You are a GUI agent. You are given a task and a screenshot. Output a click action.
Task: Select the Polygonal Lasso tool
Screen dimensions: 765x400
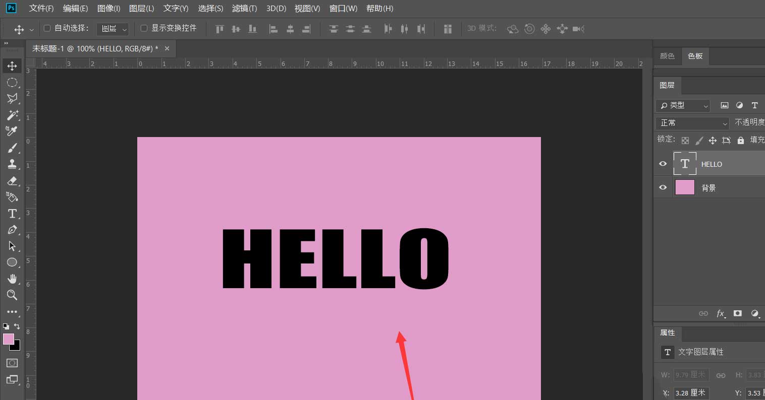tap(12, 99)
